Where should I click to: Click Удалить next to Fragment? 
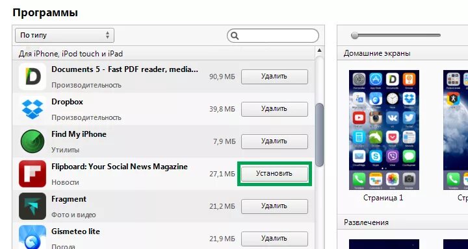point(274,206)
